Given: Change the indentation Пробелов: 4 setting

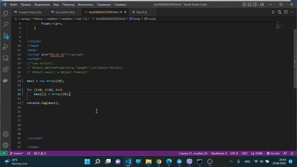Looking at the screenshot, I should pos(219,154).
